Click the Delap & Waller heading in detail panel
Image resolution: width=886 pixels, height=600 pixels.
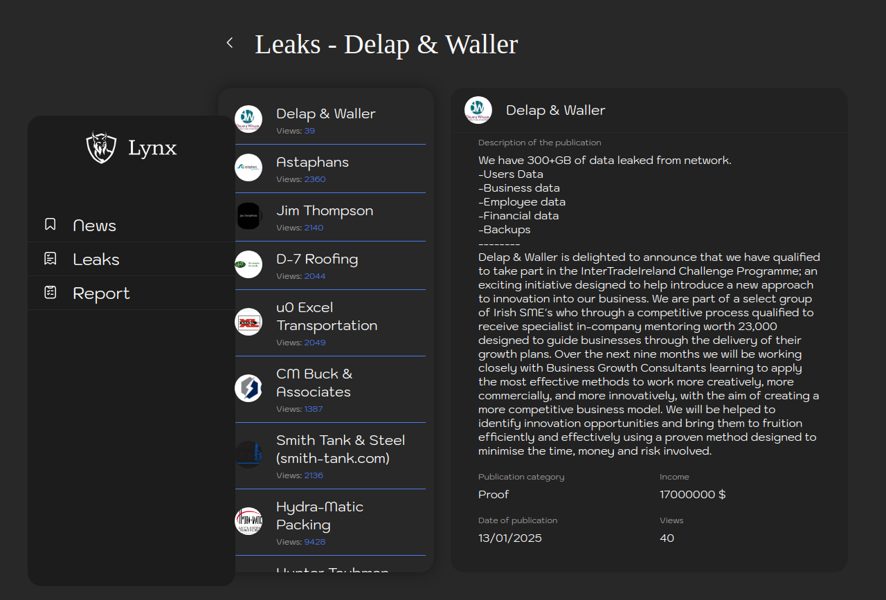click(555, 110)
